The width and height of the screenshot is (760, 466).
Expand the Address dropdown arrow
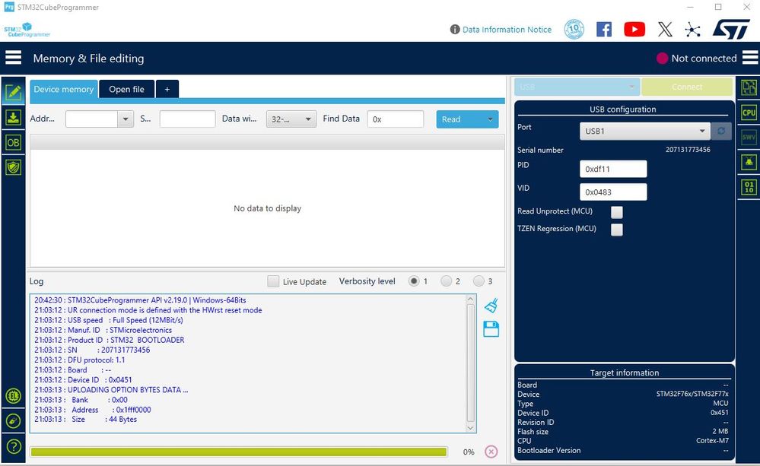[126, 119]
